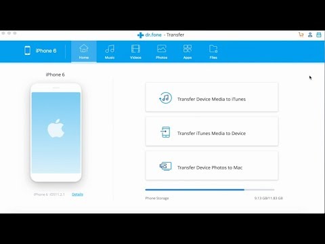Go to the Photos tab
This screenshot has height=244, width=325.
[x=162, y=52]
